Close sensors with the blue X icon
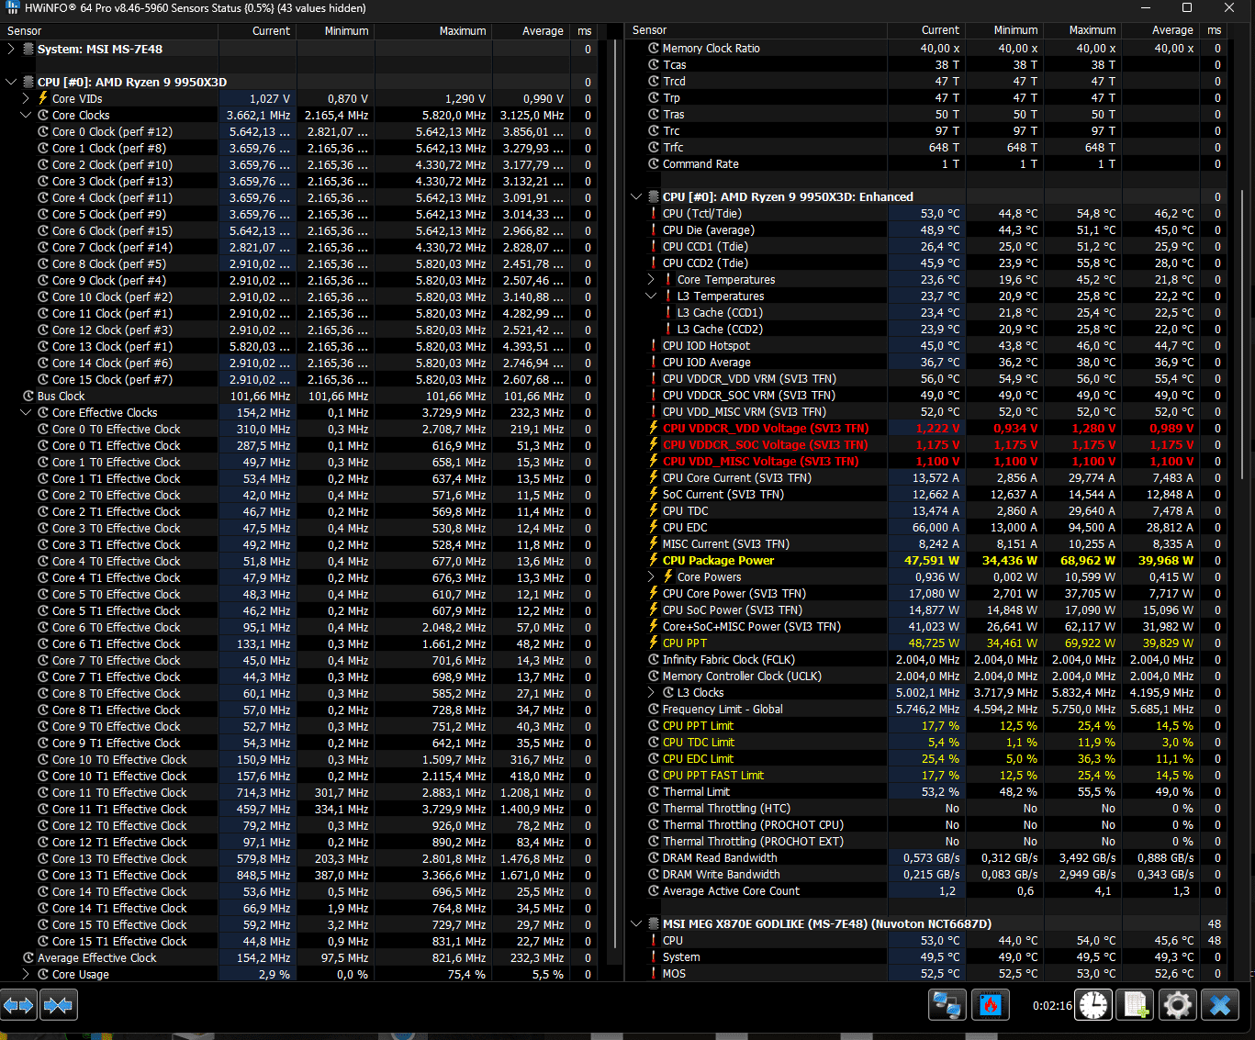 pyautogui.click(x=1220, y=1005)
